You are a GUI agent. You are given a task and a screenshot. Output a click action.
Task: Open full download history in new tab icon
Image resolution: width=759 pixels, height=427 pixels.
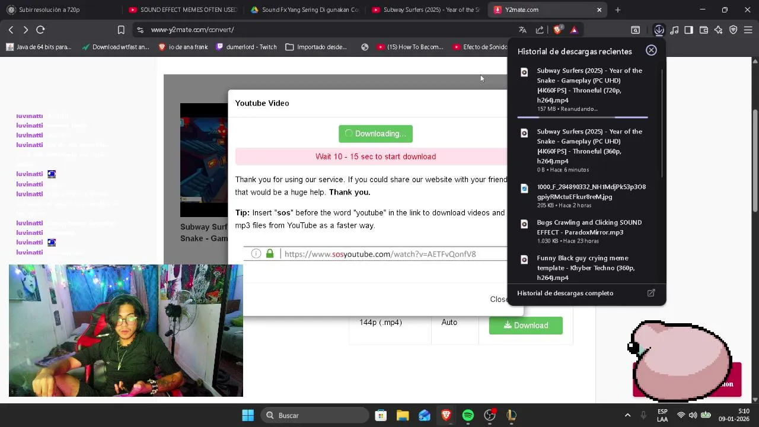[x=651, y=293]
